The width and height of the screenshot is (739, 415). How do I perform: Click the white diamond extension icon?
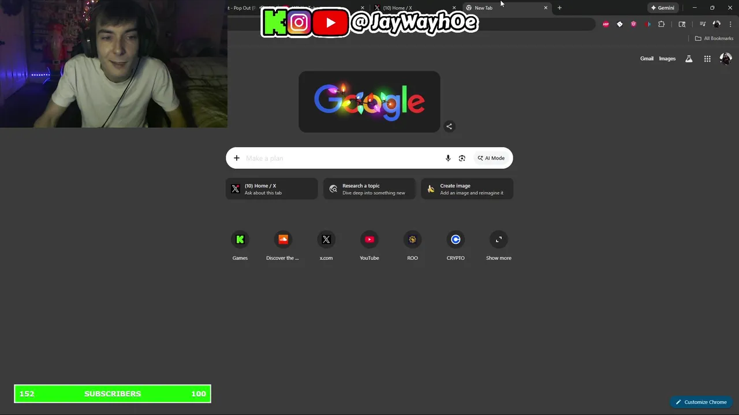[x=619, y=24]
